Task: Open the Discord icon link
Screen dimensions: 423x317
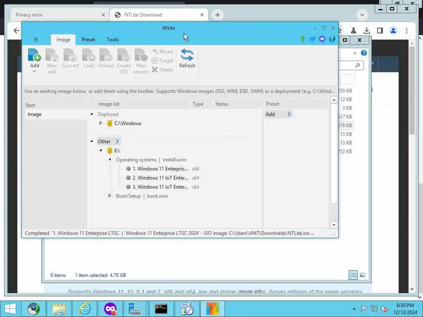Action: click(x=322, y=39)
